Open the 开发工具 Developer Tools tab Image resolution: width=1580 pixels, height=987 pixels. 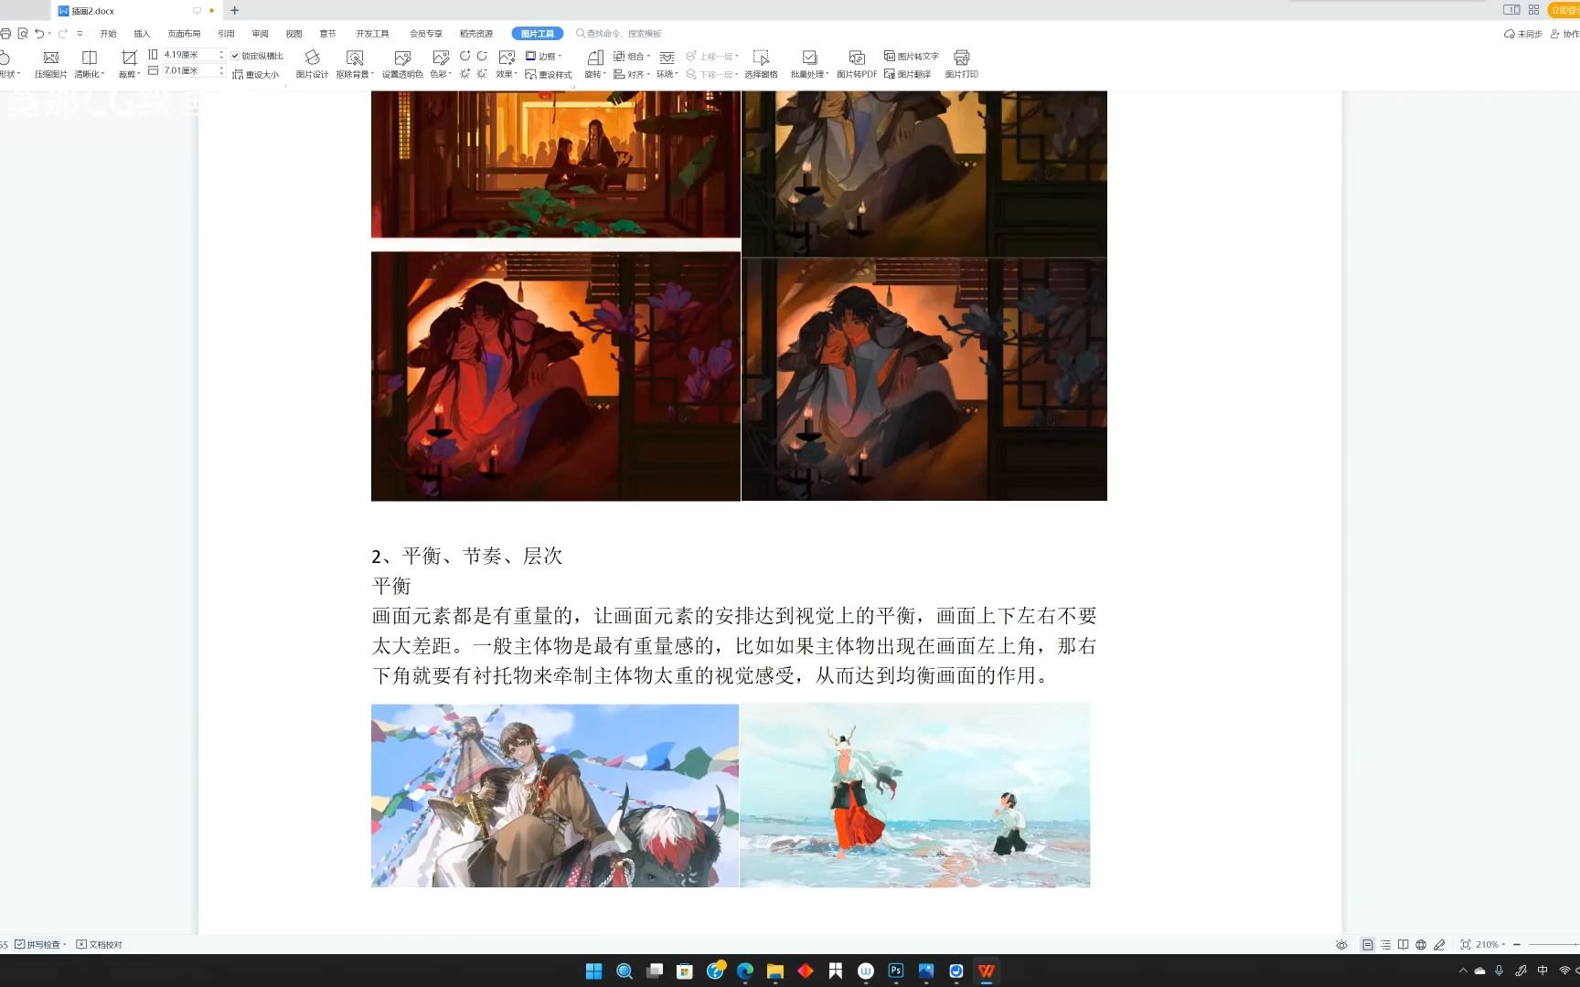(x=372, y=34)
